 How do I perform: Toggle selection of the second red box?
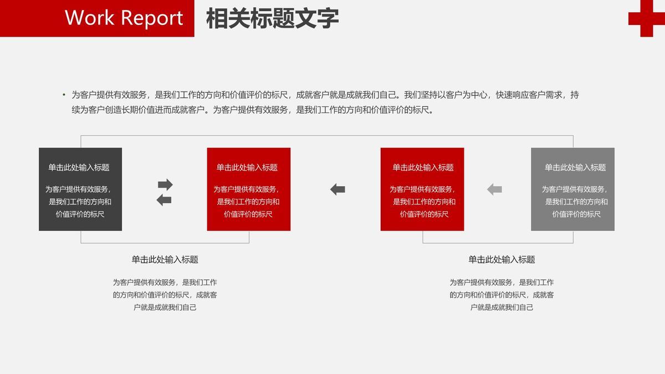click(423, 189)
